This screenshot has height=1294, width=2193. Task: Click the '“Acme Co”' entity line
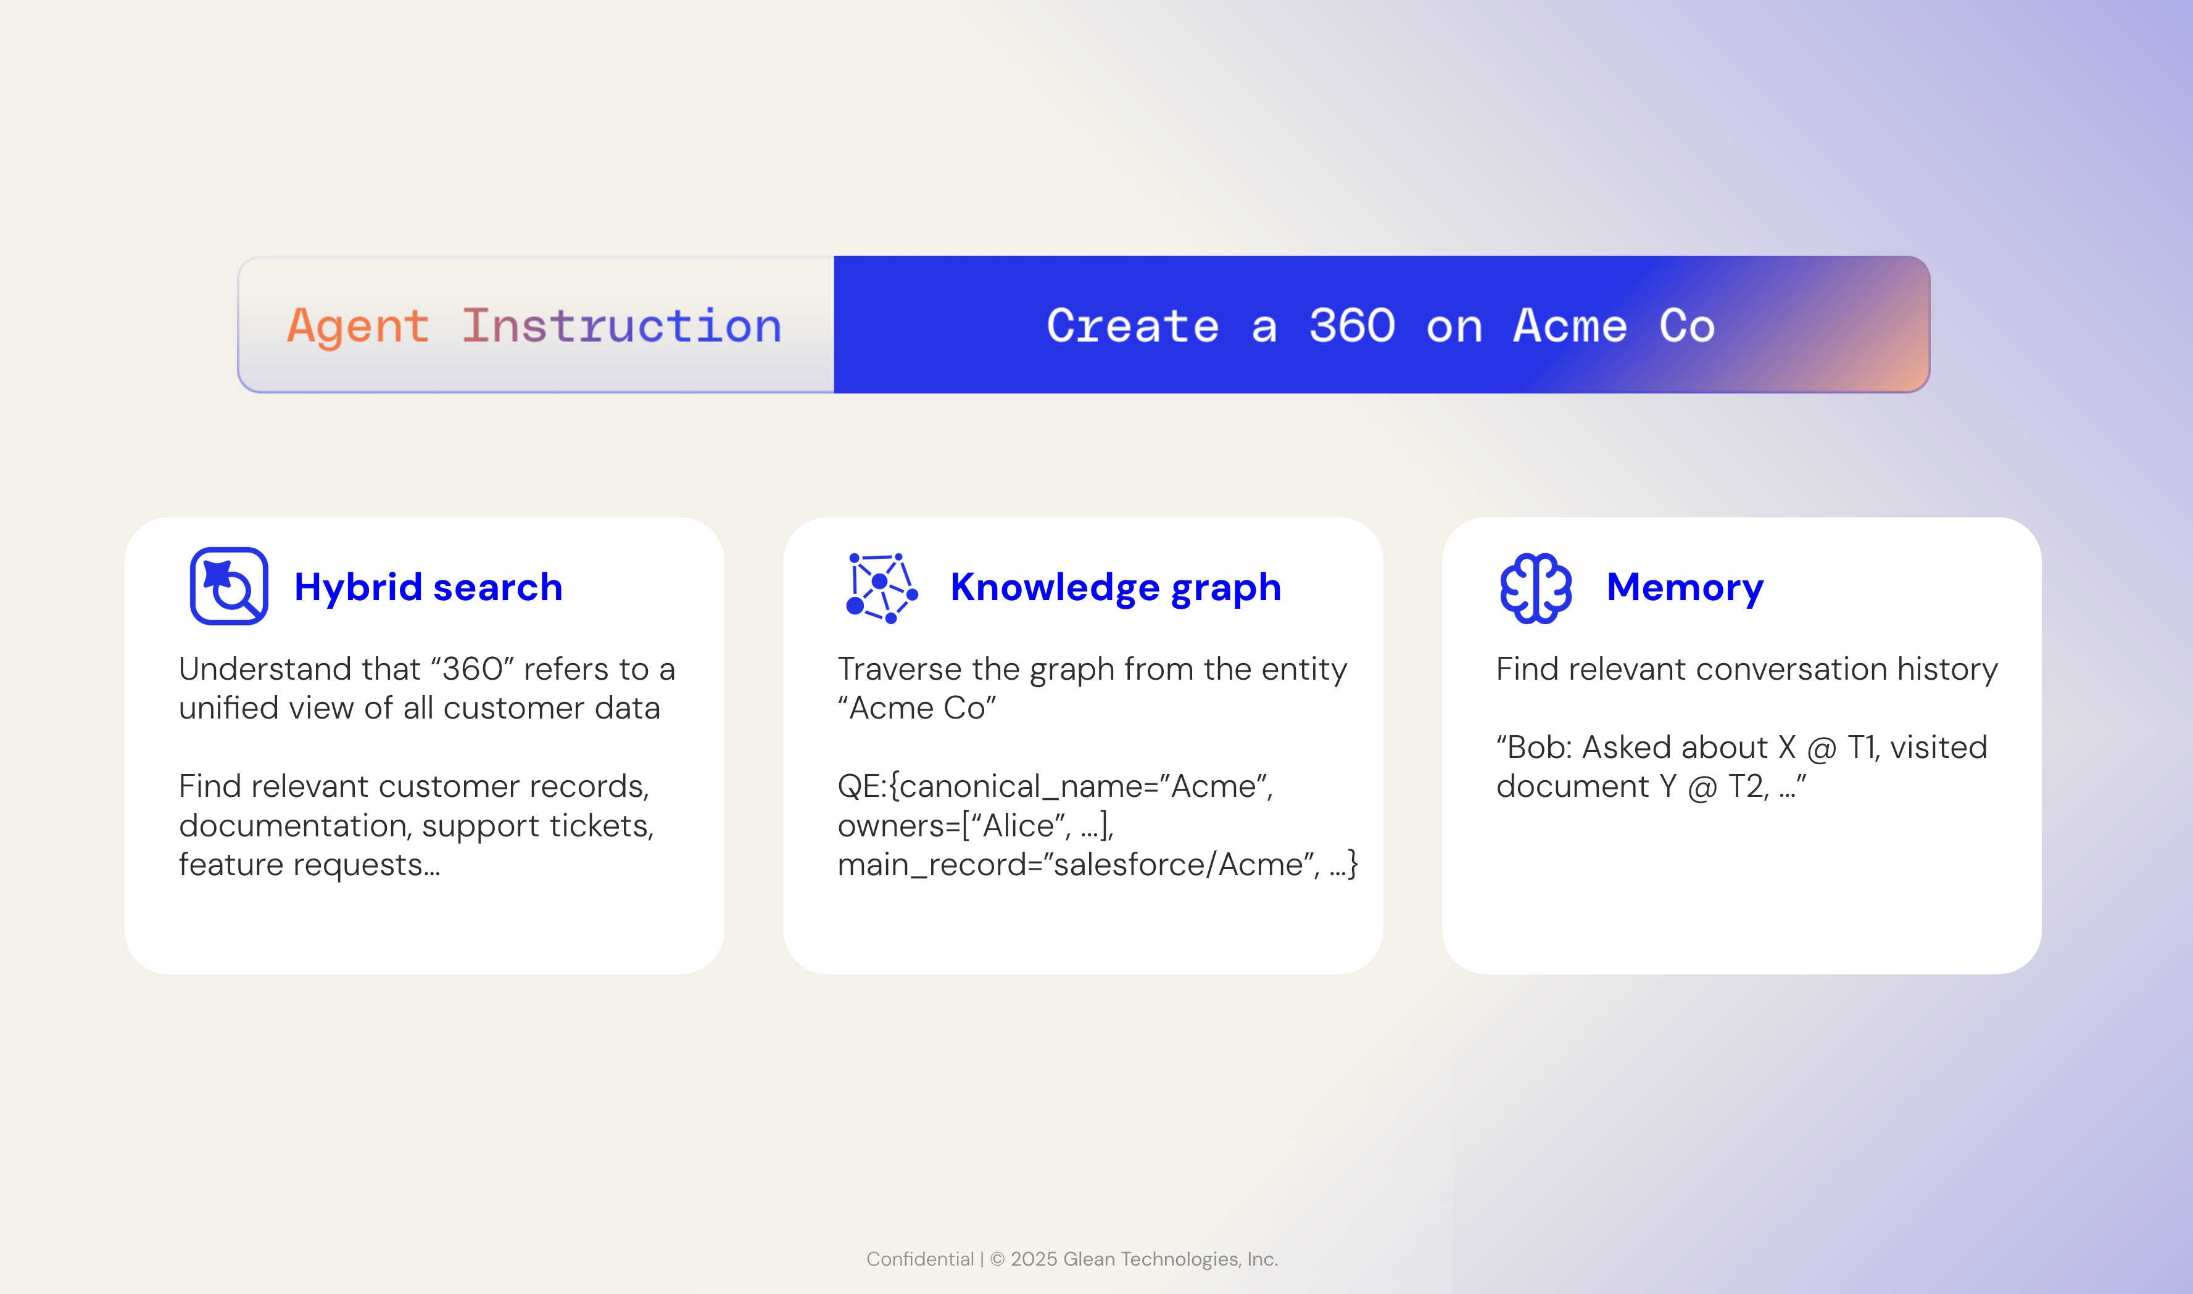[917, 708]
